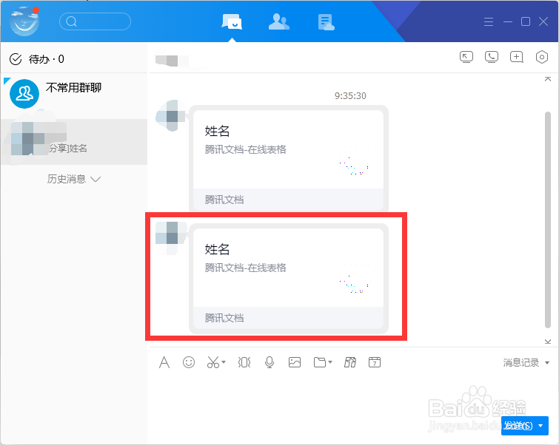The image size is (559, 445).
Task: Switch to the Messages tab
Action: pos(232,21)
